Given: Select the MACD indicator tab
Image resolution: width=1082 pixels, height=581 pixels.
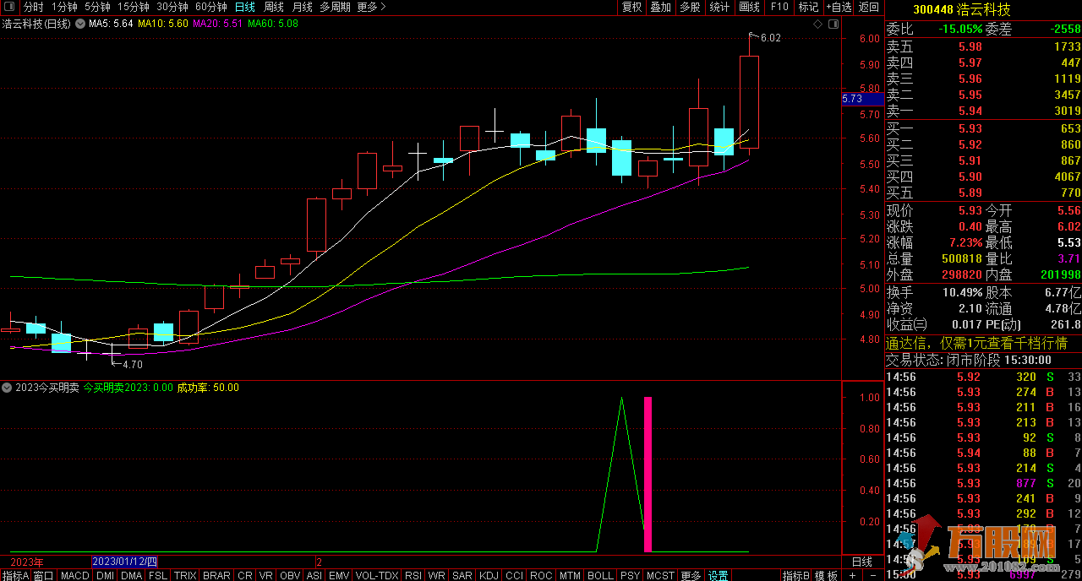Looking at the screenshot, I should click(75, 575).
